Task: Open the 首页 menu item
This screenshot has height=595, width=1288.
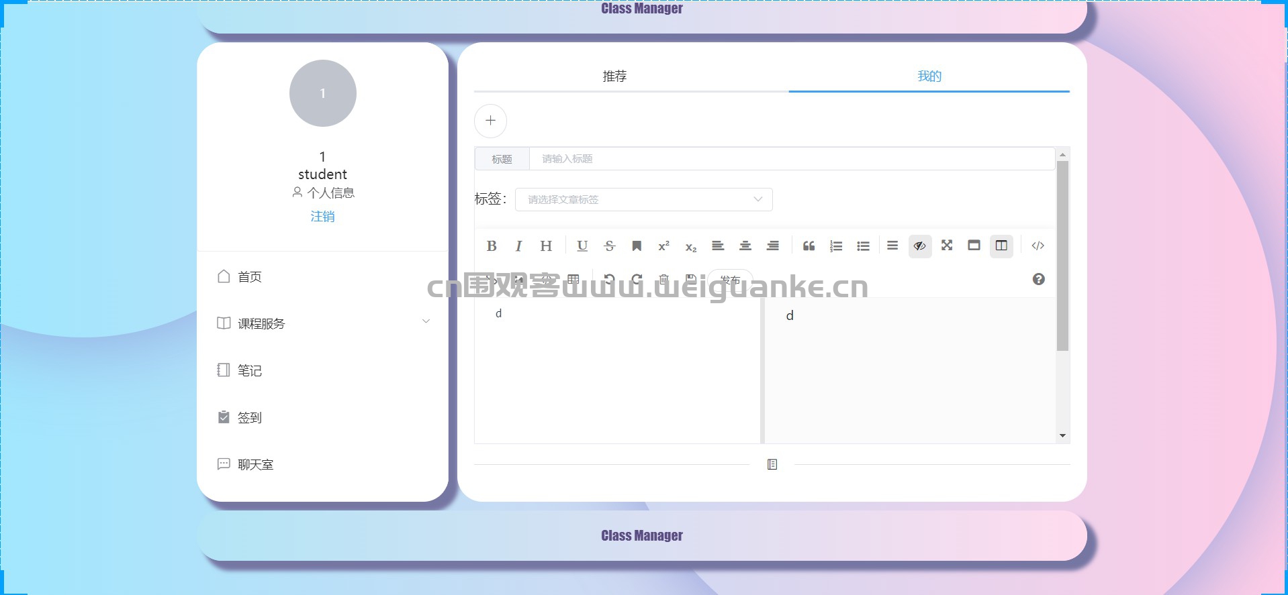Action: (322, 276)
